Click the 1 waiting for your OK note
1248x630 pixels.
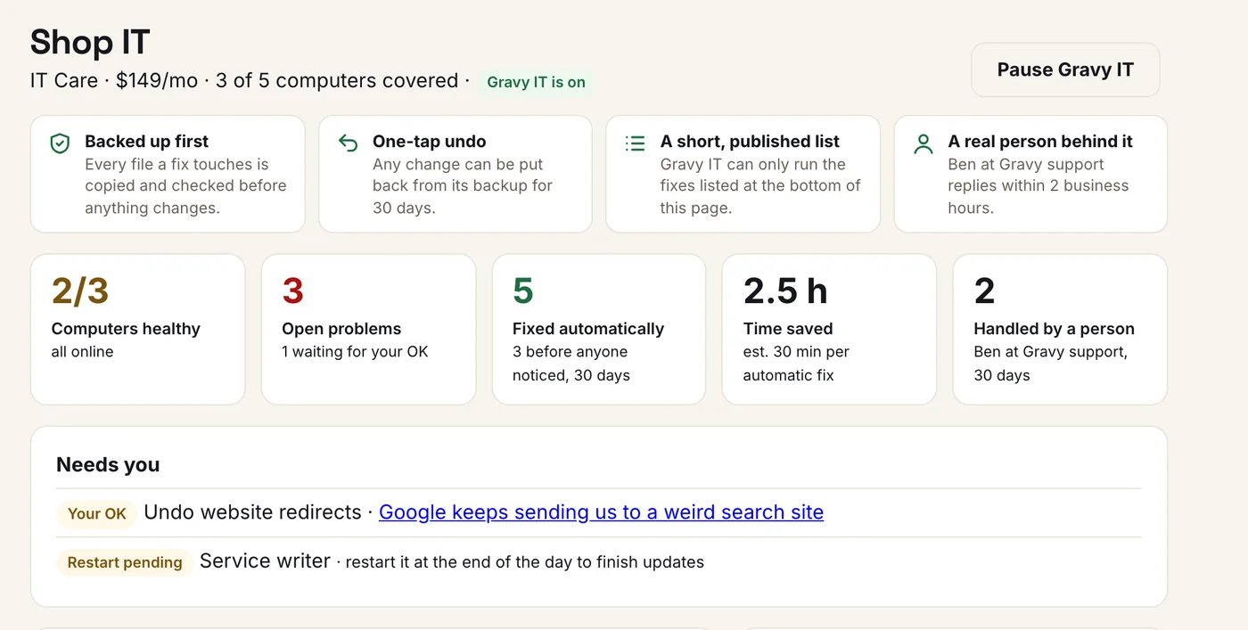tap(355, 352)
